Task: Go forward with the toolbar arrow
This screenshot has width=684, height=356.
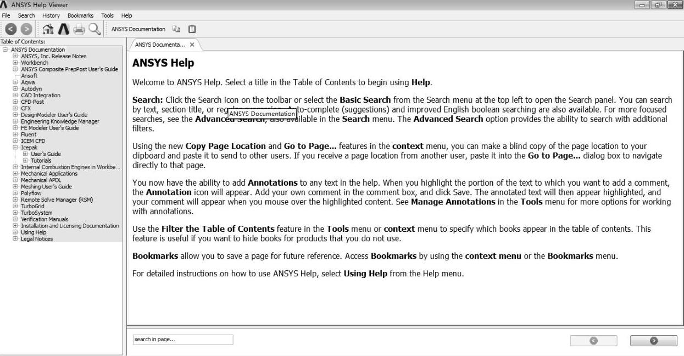Action: pos(25,29)
